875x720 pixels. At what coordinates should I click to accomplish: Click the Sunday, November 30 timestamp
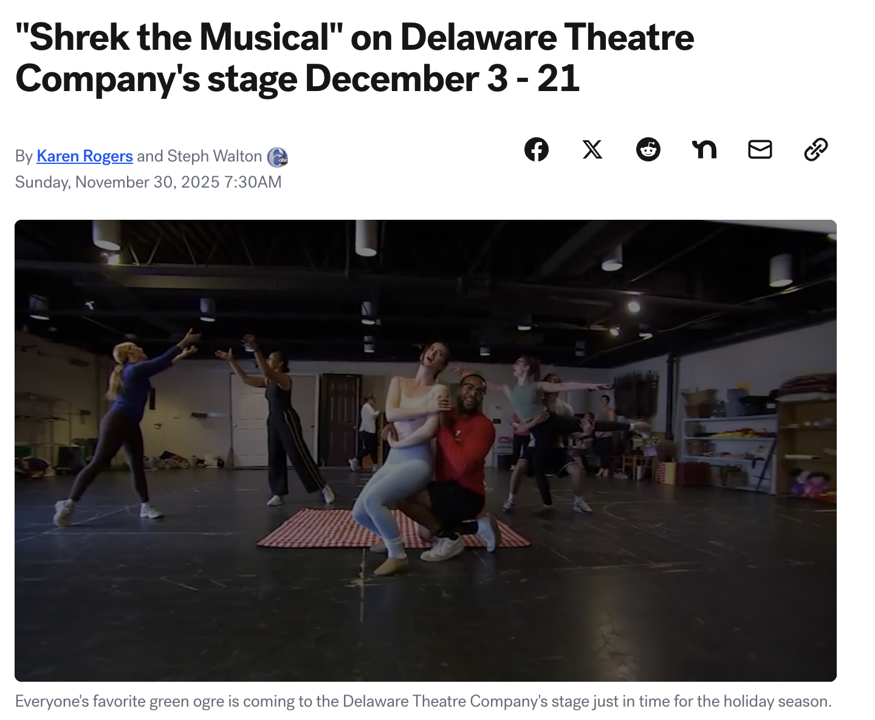tap(148, 182)
